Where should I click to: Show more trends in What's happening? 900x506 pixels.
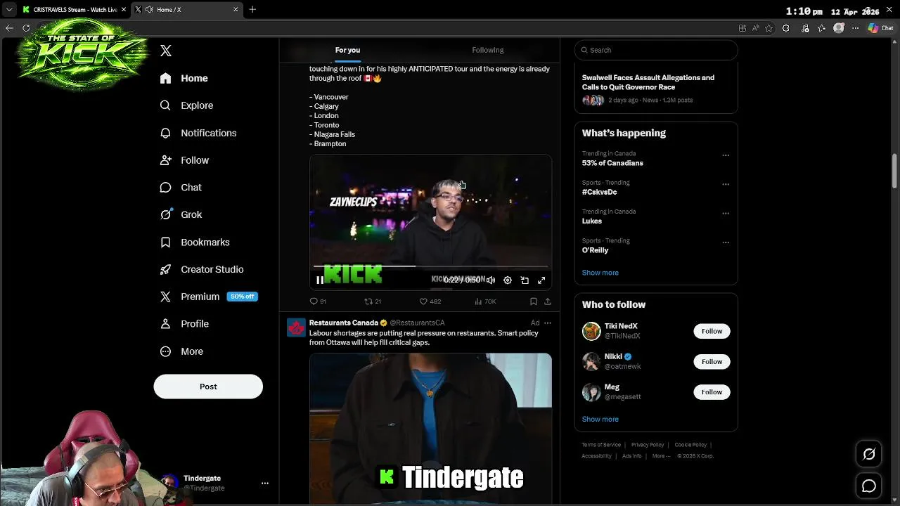[x=600, y=273]
